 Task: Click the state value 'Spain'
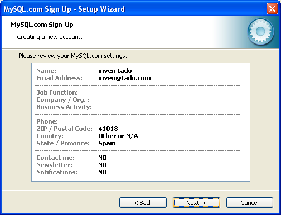(107, 143)
